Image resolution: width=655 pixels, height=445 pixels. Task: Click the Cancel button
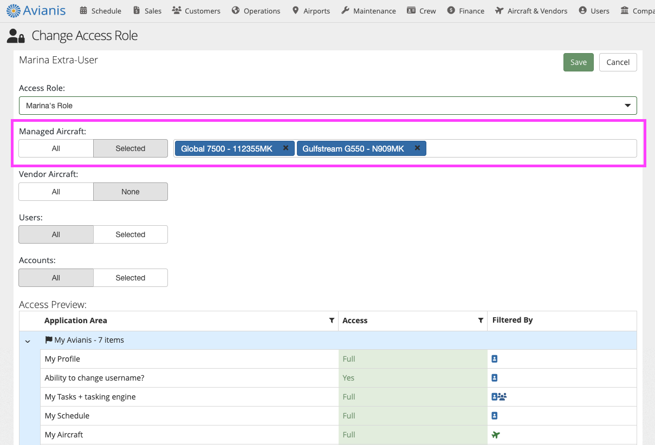[618, 62]
